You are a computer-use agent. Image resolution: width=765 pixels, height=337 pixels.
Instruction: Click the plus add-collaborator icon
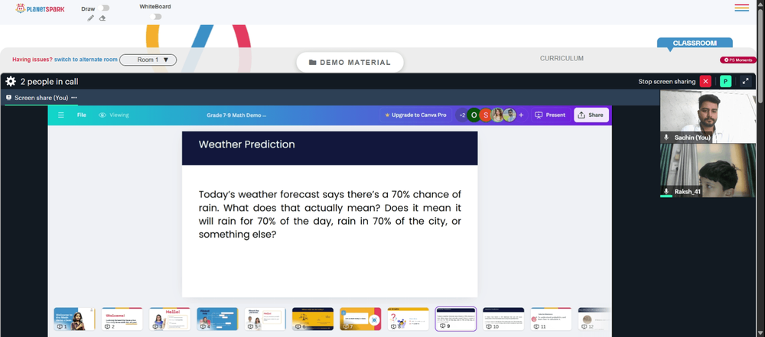pyautogui.click(x=521, y=115)
